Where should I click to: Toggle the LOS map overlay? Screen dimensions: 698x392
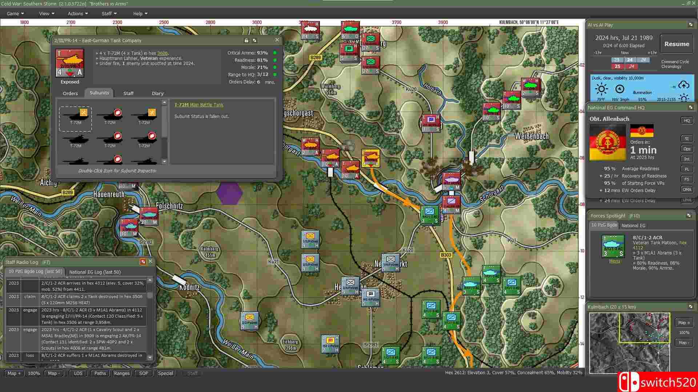[78, 373]
